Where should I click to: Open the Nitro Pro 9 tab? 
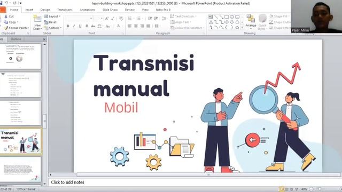[x=163, y=10]
